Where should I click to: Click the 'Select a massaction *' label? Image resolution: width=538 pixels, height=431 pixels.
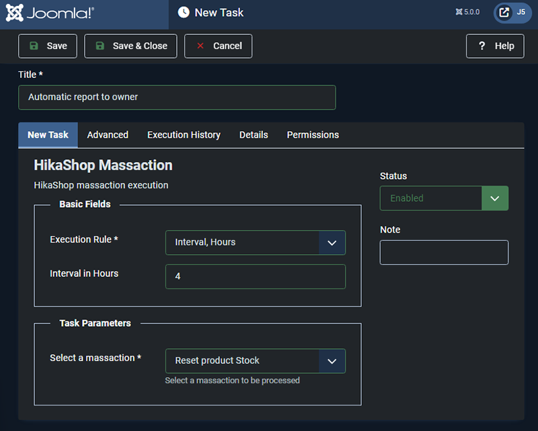(x=95, y=358)
